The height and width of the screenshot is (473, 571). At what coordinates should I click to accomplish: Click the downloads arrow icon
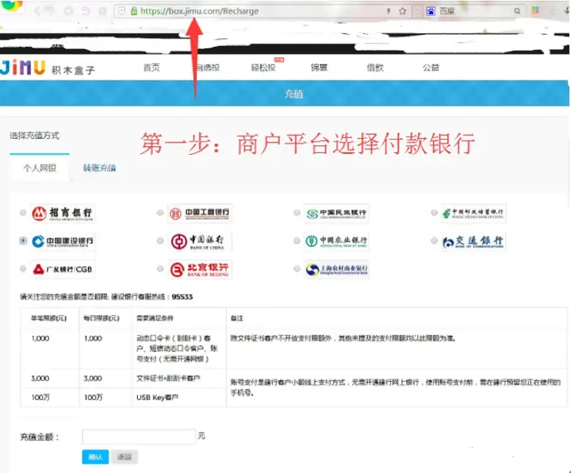[x=566, y=10]
